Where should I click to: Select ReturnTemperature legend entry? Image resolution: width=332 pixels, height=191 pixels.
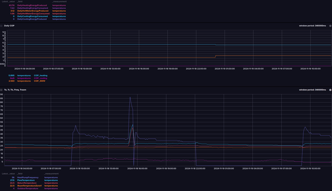(27, 183)
